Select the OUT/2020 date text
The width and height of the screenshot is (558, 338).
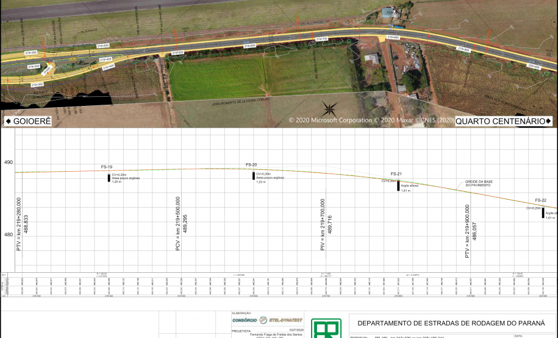296,330
